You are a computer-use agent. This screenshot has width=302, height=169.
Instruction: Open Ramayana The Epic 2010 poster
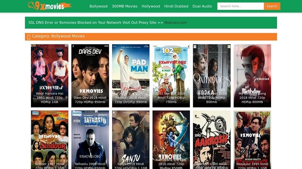click(171, 140)
